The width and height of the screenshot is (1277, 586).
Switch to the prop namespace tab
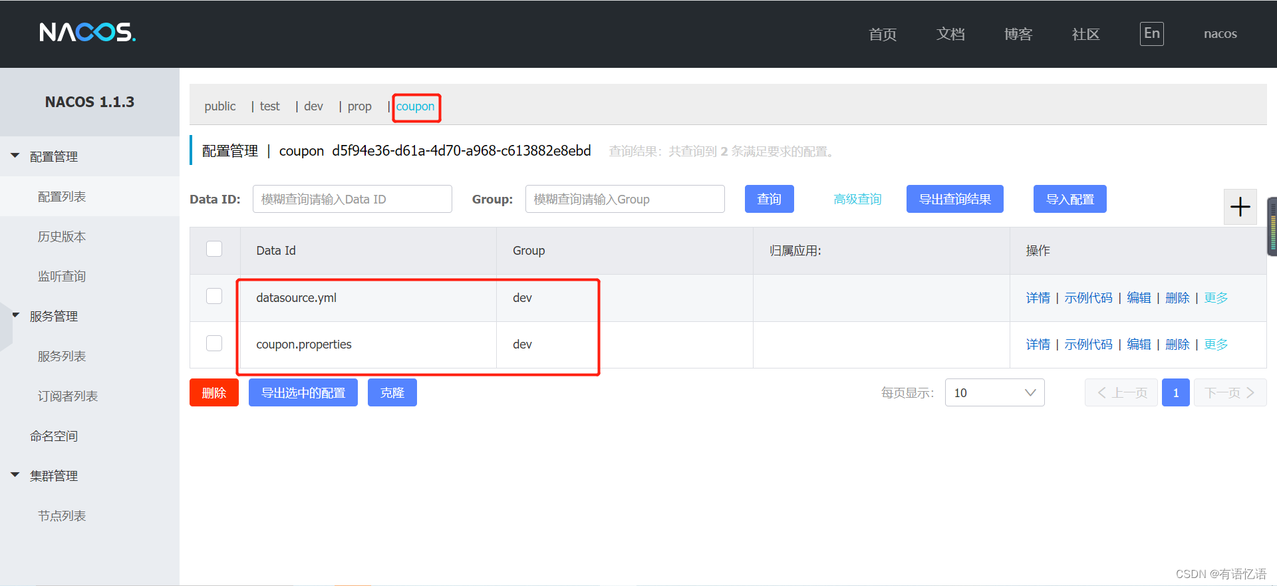point(359,106)
